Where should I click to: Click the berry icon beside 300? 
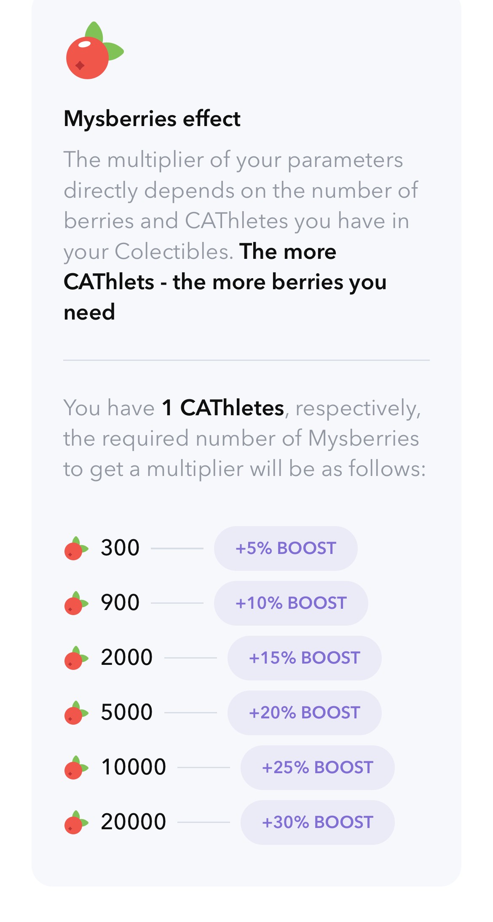(x=76, y=548)
